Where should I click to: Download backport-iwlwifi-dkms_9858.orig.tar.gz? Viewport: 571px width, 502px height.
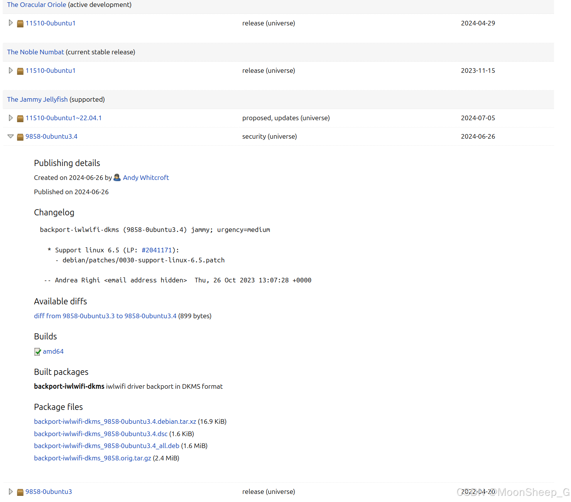[x=93, y=458]
